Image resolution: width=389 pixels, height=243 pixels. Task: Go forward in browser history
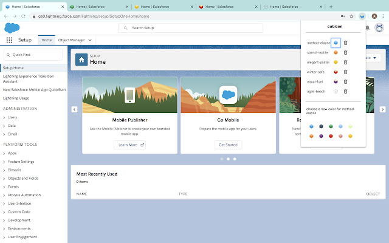point(15,16)
